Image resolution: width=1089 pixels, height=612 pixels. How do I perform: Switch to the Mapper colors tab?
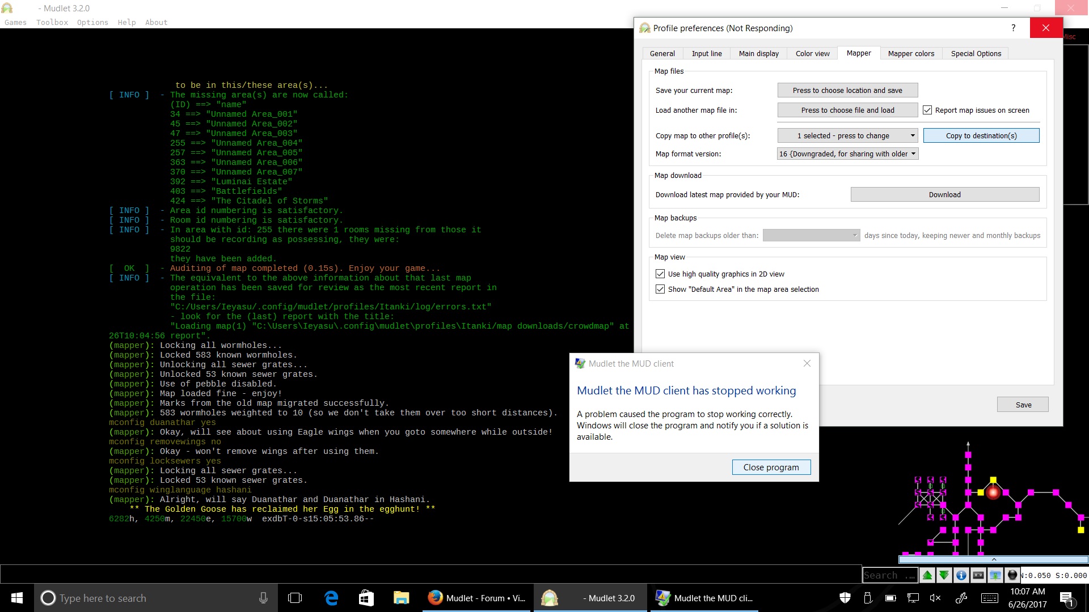click(x=911, y=53)
